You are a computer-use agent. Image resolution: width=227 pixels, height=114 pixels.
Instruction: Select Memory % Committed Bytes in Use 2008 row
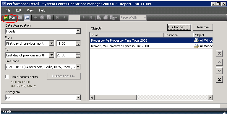pyautogui.click(x=151, y=46)
